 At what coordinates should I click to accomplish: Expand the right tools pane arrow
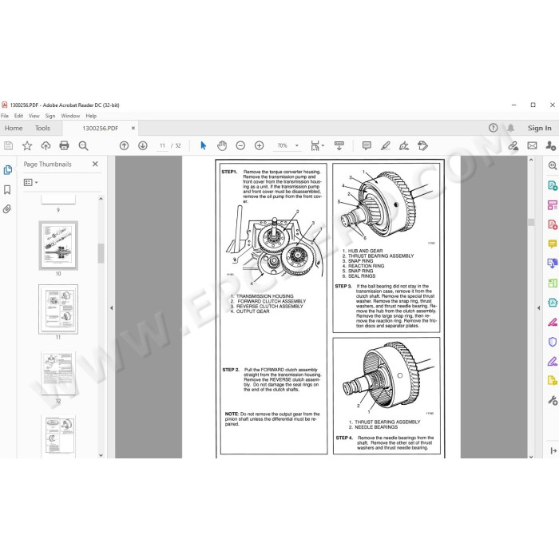tap(538, 307)
